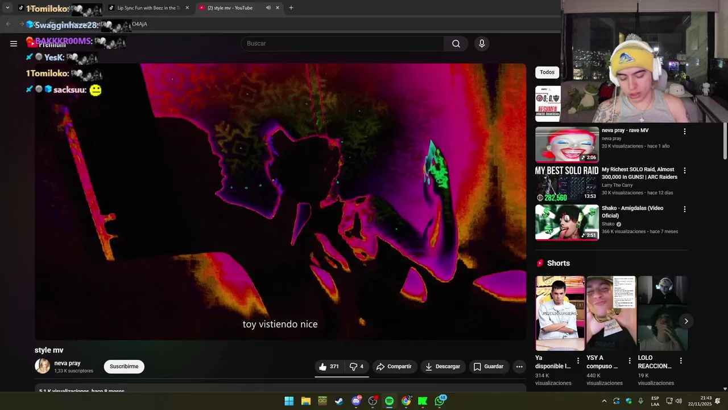
Task: Open options for YSY A compuso short
Action: pos(630,360)
